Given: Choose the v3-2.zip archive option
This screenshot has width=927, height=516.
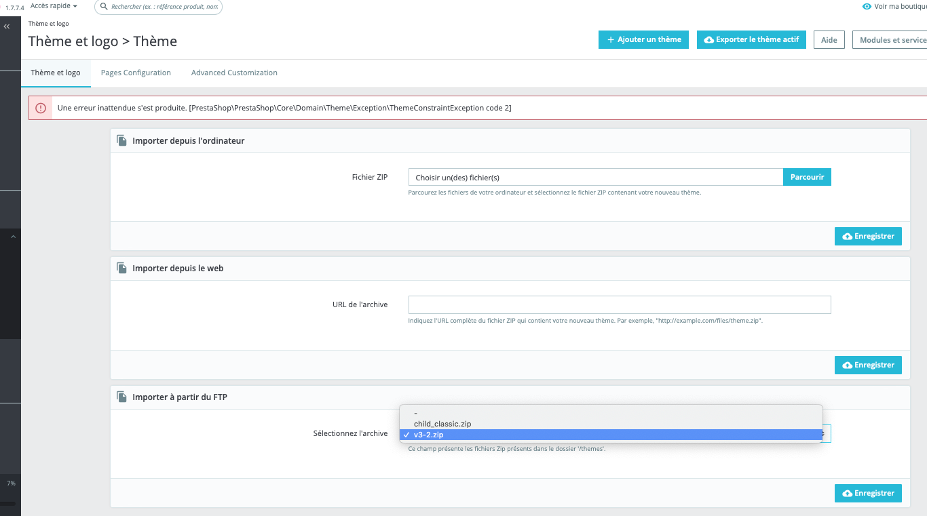Looking at the screenshot, I should click(611, 435).
